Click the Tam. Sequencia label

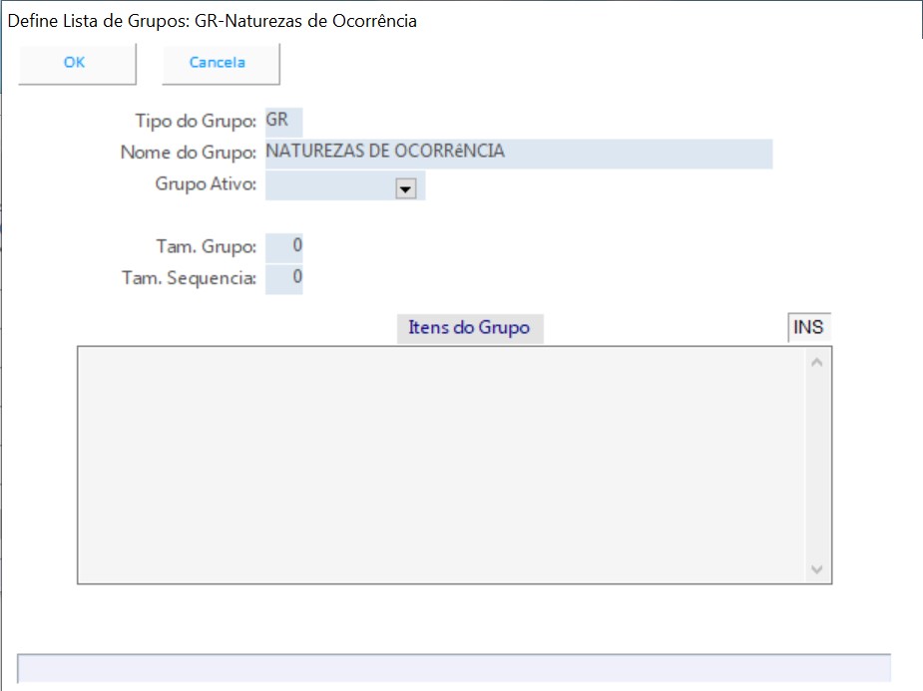[189, 279]
